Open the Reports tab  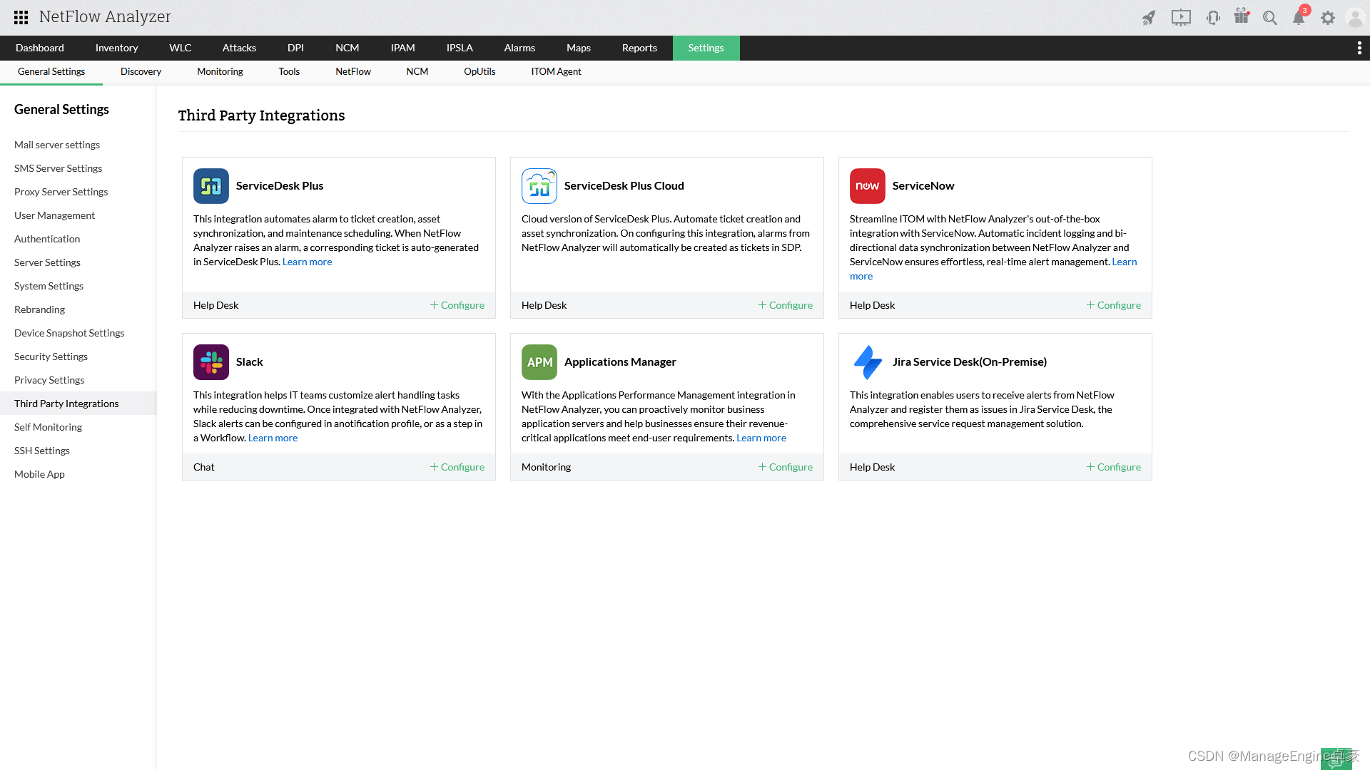tap(639, 48)
